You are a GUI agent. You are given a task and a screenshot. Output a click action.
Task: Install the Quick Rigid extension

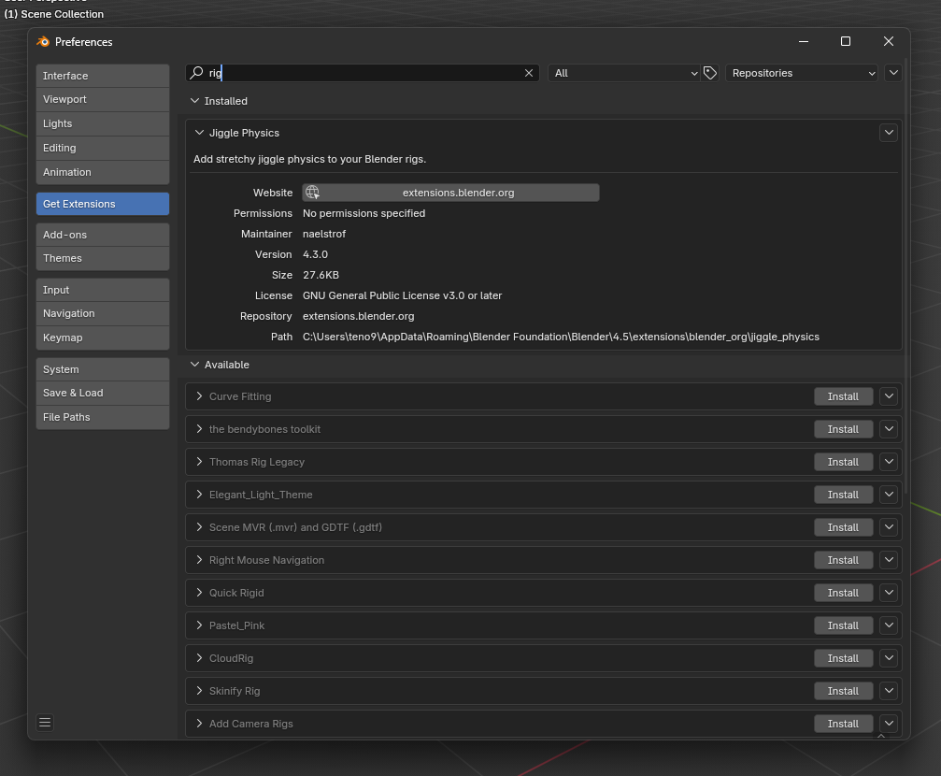(842, 593)
